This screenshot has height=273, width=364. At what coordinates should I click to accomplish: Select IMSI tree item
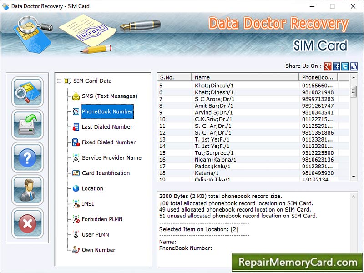pyautogui.click(x=88, y=204)
